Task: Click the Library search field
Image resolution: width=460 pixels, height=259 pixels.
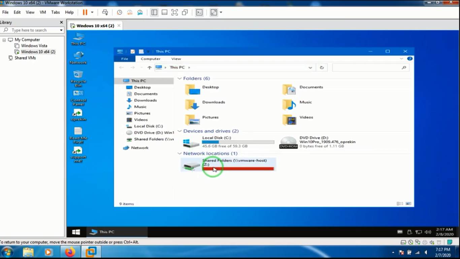Action: coord(32,30)
